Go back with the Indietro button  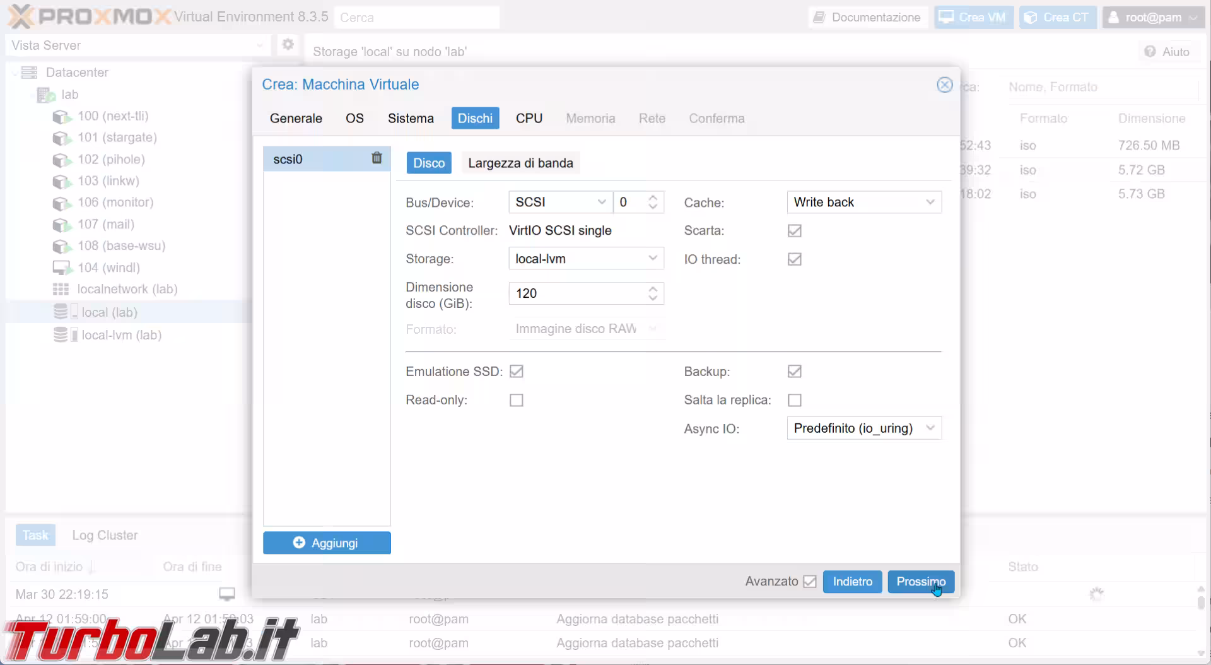point(852,582)
